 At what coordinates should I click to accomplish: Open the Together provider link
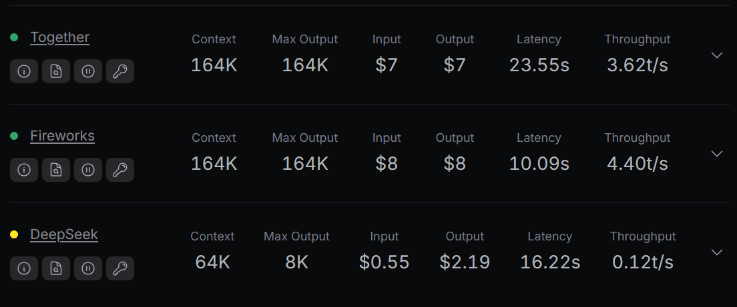[59, 37]
